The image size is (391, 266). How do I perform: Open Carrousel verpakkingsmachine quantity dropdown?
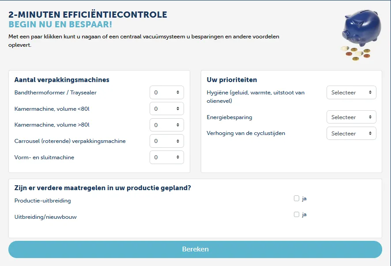pos(166,141)
